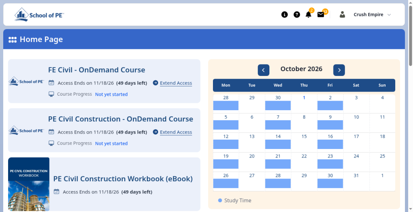
Task: Click the notification count badge 2
Action: 312,10
